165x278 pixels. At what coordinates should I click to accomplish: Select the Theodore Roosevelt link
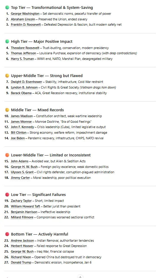[x=25, y=48]
